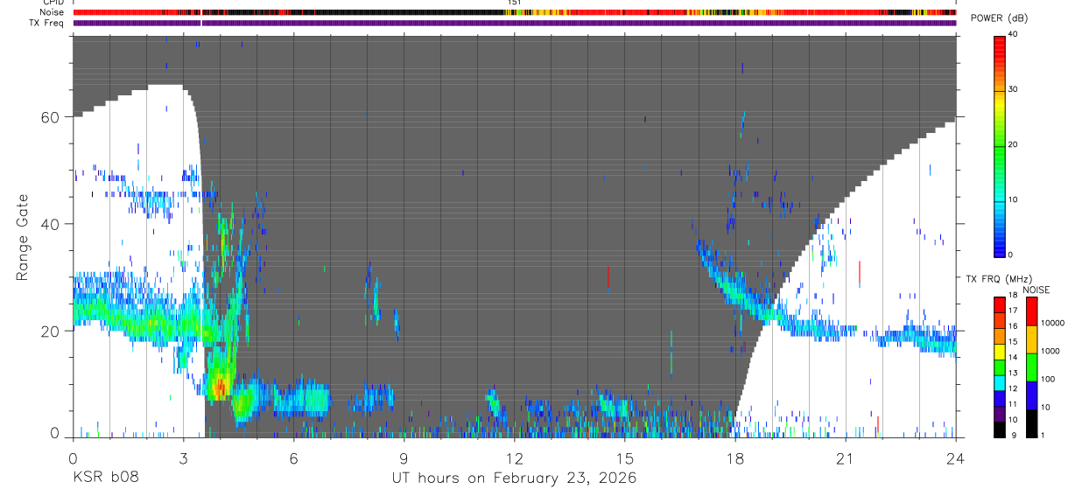
Task: Pick the black 9–10 MHz TX FRQ swatch
Action: pos(1000,430)
